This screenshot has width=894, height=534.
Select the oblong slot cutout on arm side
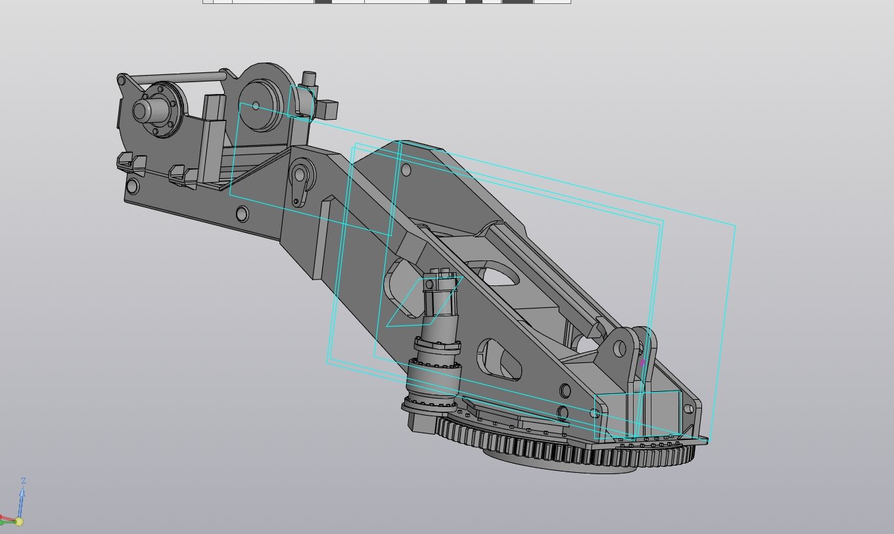coord(501,360)
